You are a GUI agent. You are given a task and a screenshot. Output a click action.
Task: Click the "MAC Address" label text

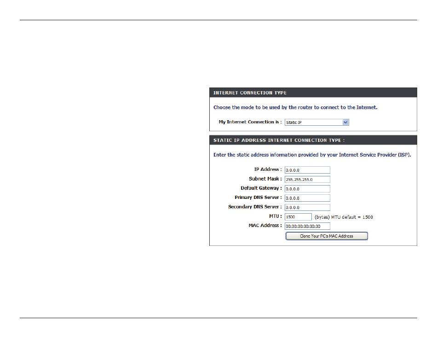coord(264,225)
